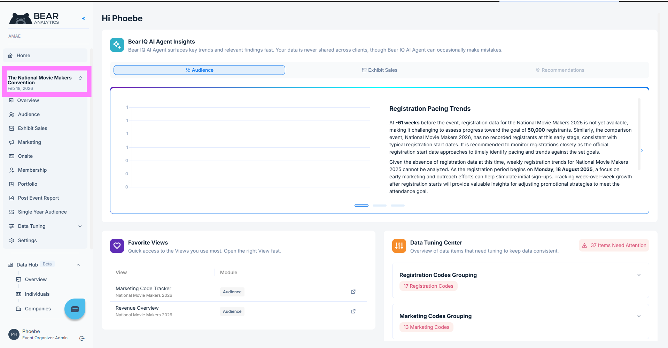Click the Data Hub icon
Screen dimensions: 668x348
[10, 265]
